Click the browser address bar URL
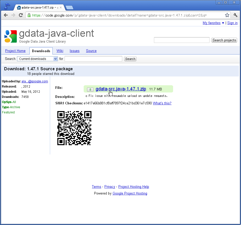The image size is (241, 225). 119,15
